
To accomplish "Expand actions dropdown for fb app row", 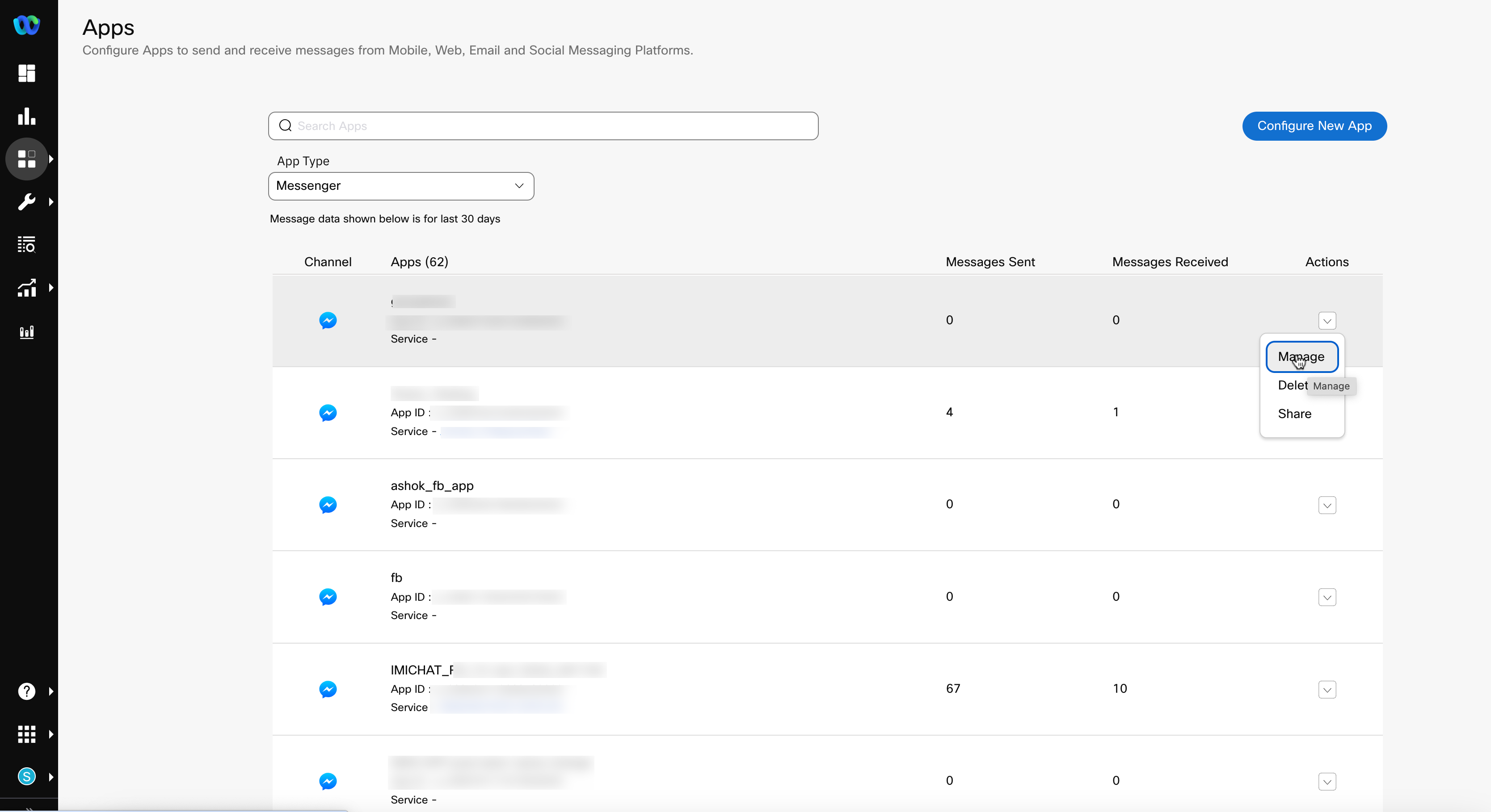I will coord(1327,597).
